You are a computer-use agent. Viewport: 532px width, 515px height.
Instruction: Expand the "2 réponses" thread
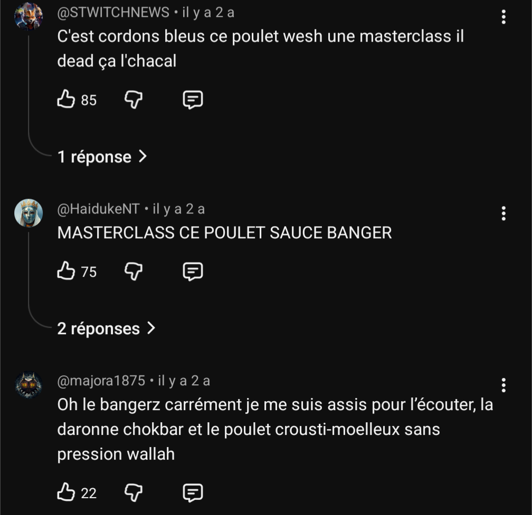pos(106,328)
